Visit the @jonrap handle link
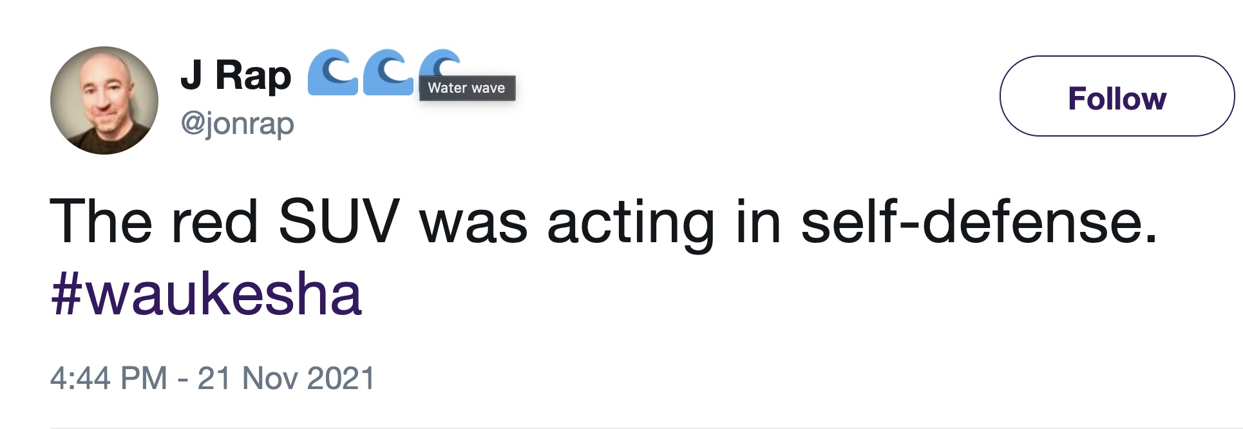The image size is (1243, 429). pos(237,122)
